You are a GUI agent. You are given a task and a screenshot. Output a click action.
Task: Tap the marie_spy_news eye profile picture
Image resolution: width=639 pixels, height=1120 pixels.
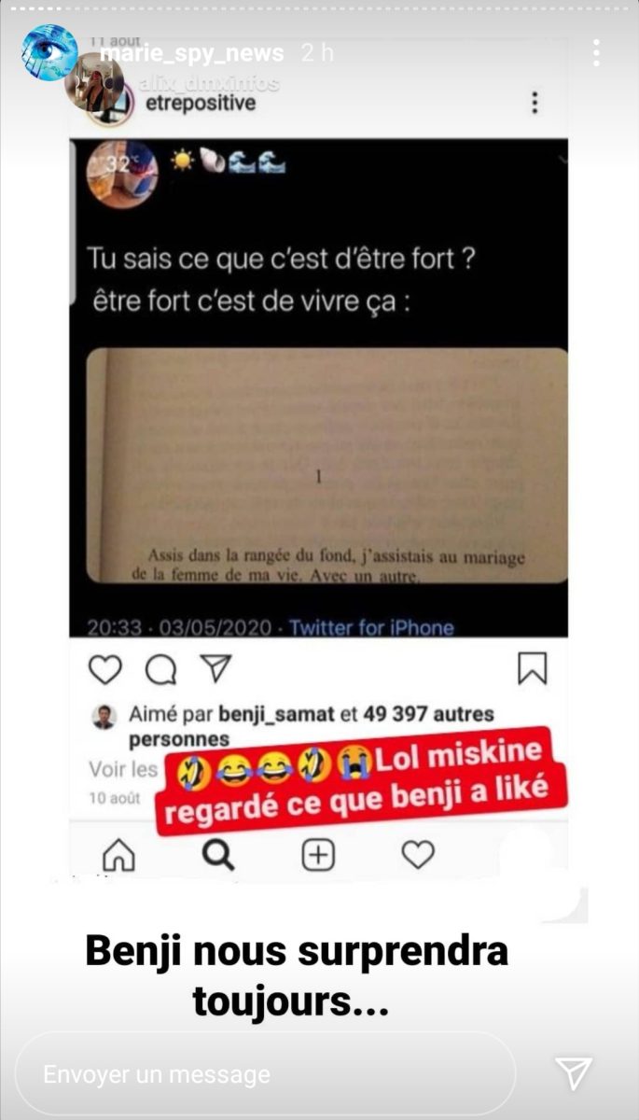click(49, 52)
